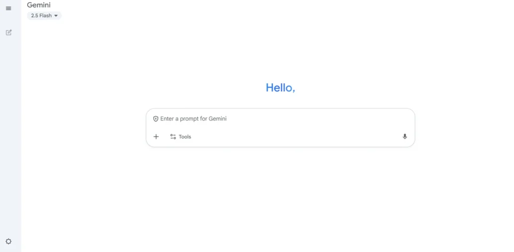Click the plus icon to add files
This screenshot has height=252, width=514.
coord(156,137)
